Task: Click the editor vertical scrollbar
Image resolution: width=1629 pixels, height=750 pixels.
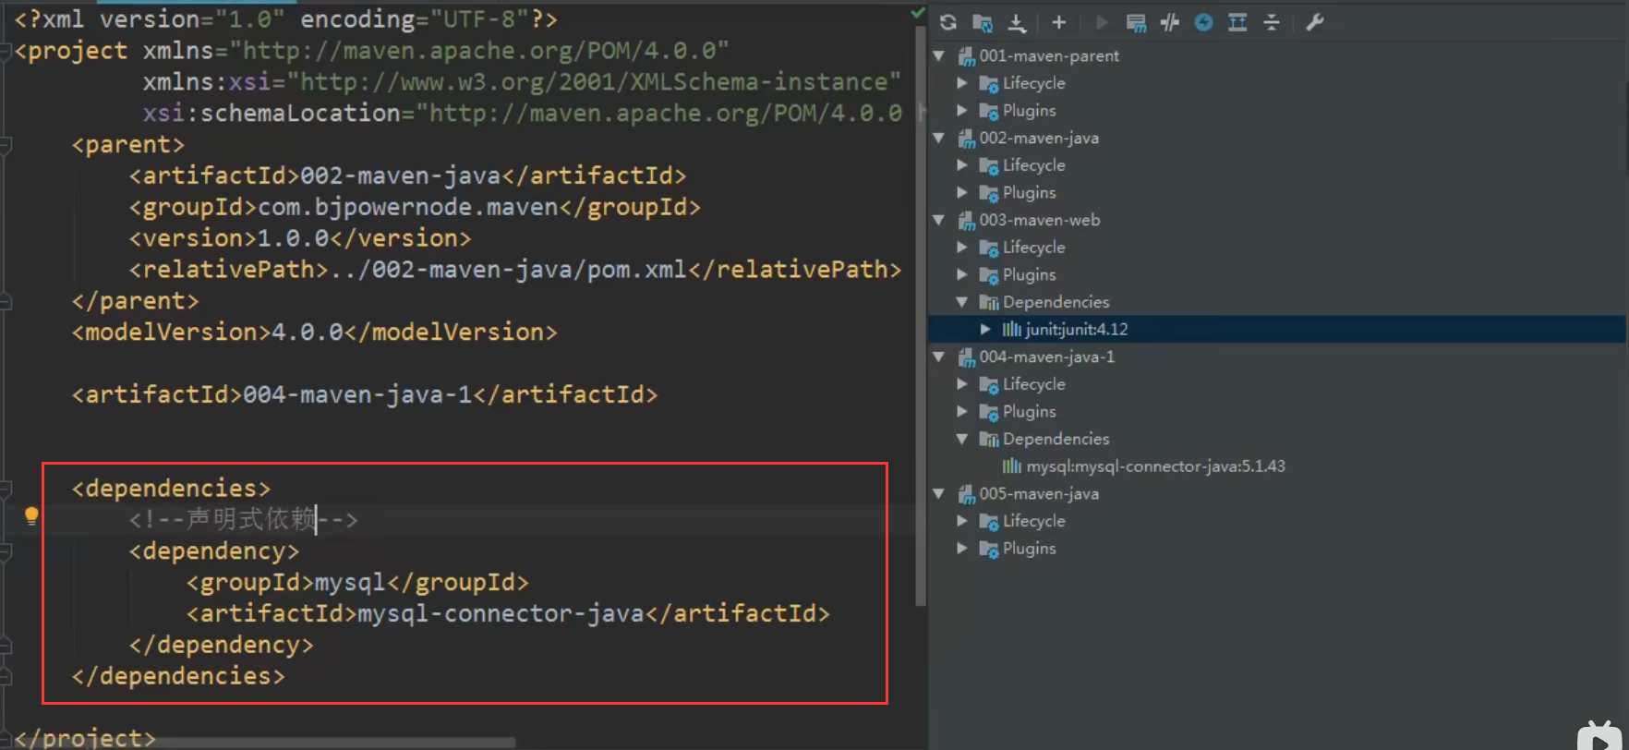Action: (x=920, y=314)
